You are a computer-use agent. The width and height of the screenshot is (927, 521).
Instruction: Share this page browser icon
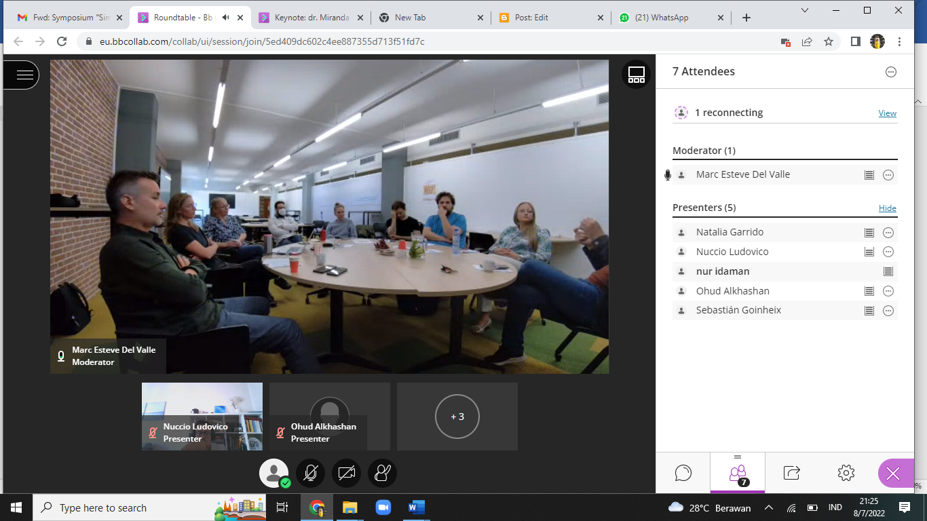point(807,41)
